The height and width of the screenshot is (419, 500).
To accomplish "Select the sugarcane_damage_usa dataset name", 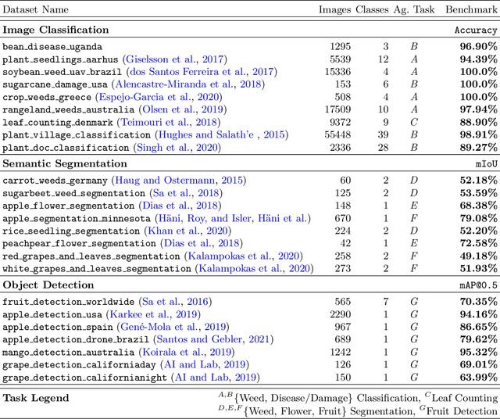I will pyautogui.click(x=55, y=85).
